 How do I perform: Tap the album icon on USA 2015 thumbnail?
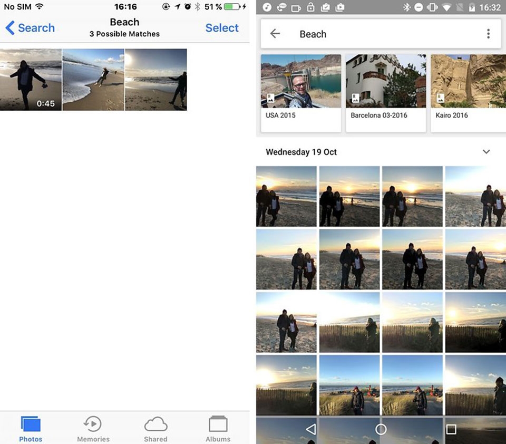click(x=270, y=98)
